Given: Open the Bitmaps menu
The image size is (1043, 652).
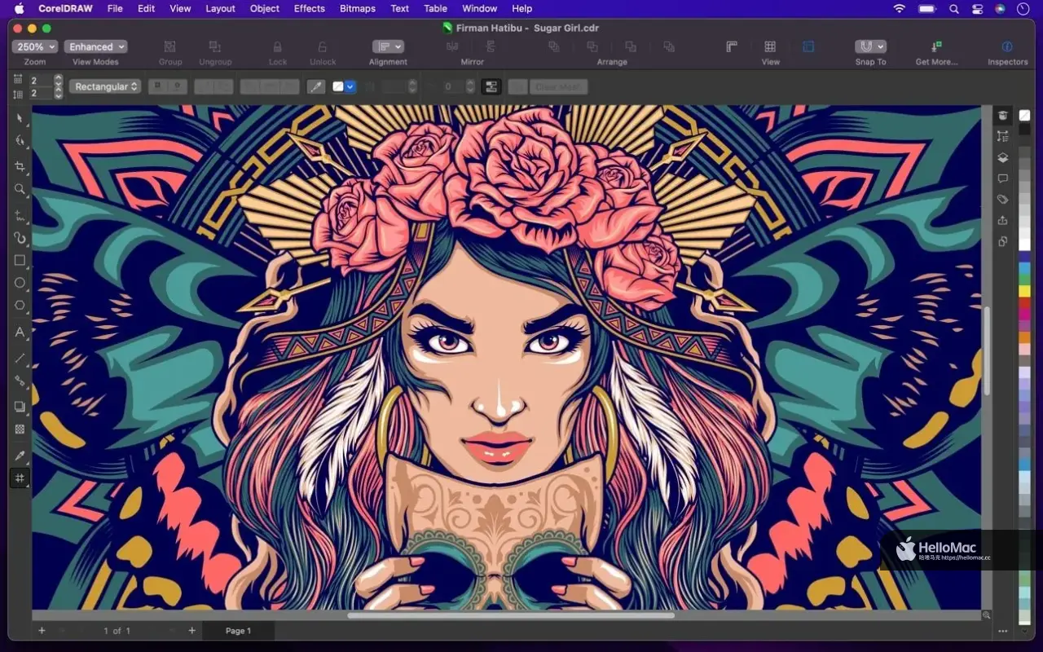Looking at the screenshot, I should tap(358, 8).
